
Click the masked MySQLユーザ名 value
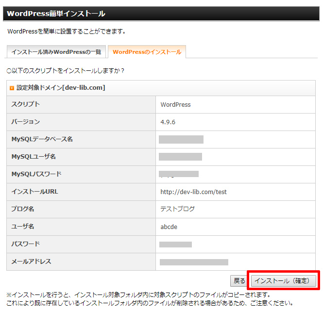click(180, 157)
